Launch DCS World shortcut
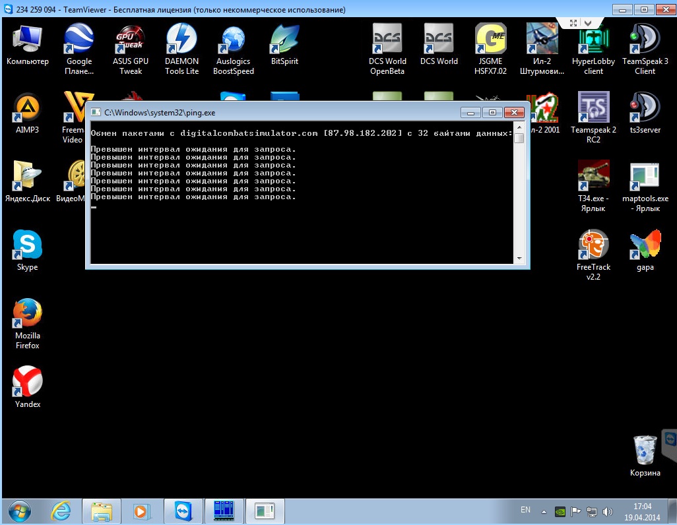677x525 pixels. pos(439,44)
